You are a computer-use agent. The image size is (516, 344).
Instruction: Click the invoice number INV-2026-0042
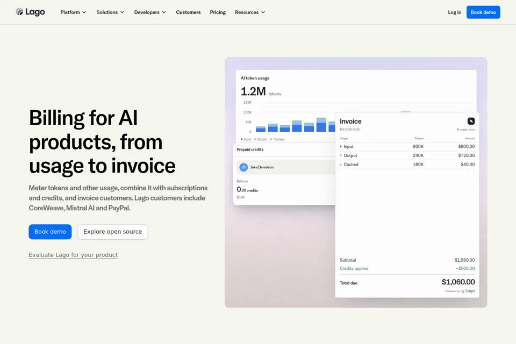coord(349,130)
